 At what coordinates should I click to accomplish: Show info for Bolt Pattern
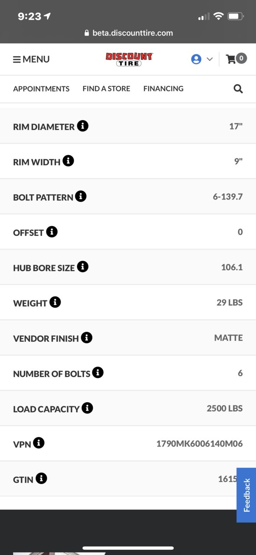tap(81, 196)
